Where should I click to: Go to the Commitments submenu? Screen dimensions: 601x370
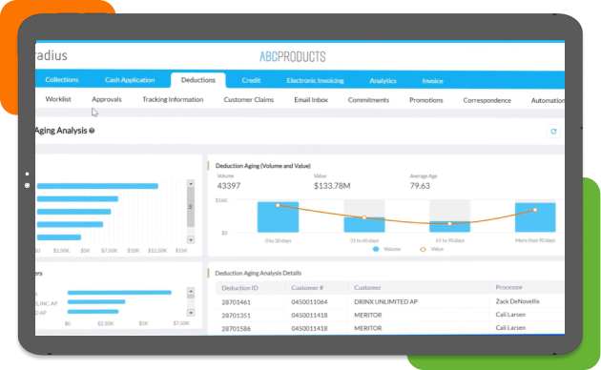coord(368,100)
